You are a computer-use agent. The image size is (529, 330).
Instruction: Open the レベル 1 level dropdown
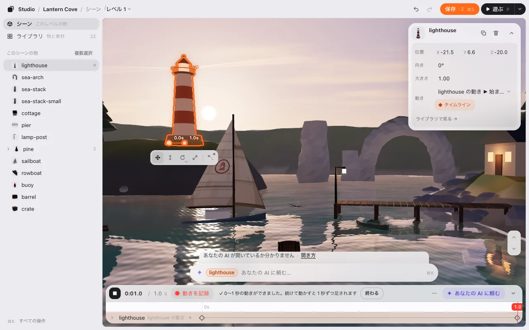pos(119,9)
